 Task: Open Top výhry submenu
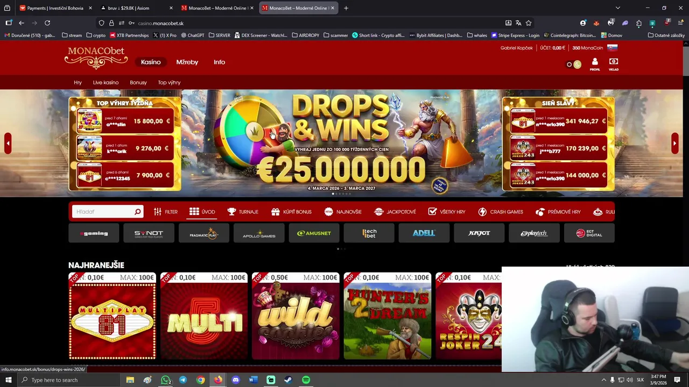coord(169,83)
